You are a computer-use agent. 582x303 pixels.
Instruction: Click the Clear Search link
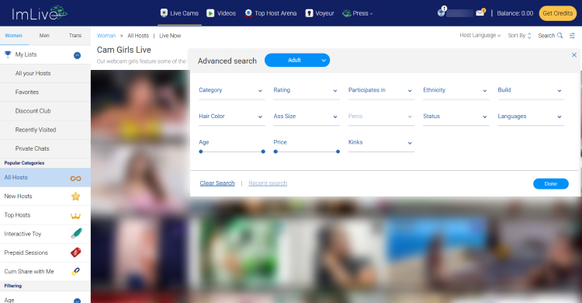pyautogui.click(x=217, y=183)
